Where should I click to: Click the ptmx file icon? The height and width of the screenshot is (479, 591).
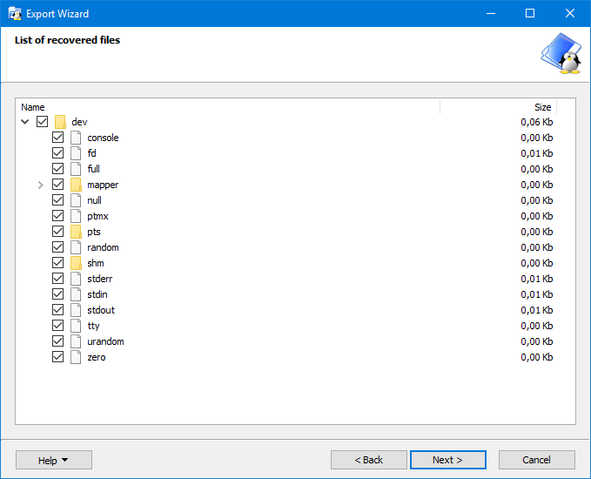76,216
